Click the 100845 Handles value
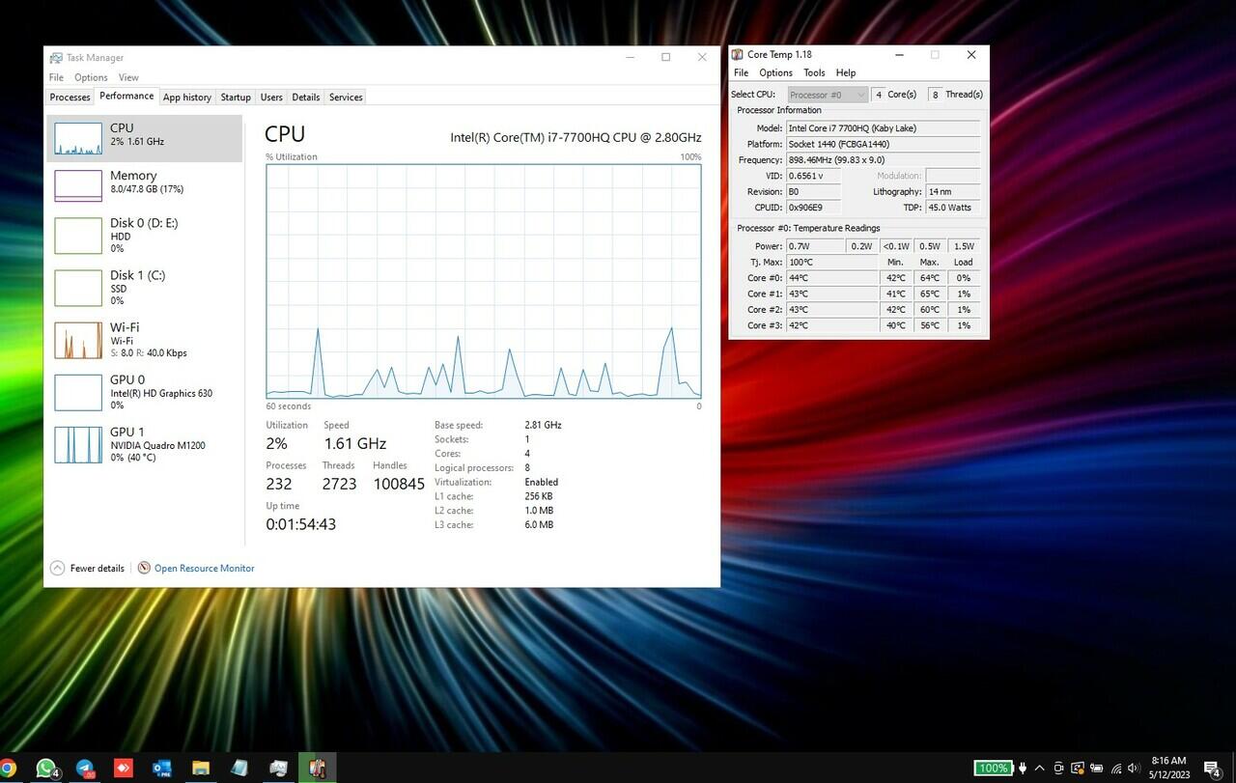The width and height of the screenshot is (1236, 783). coord(399,484)
